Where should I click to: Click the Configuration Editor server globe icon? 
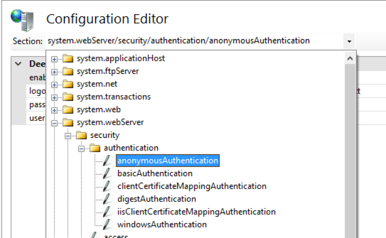point(22,20)
